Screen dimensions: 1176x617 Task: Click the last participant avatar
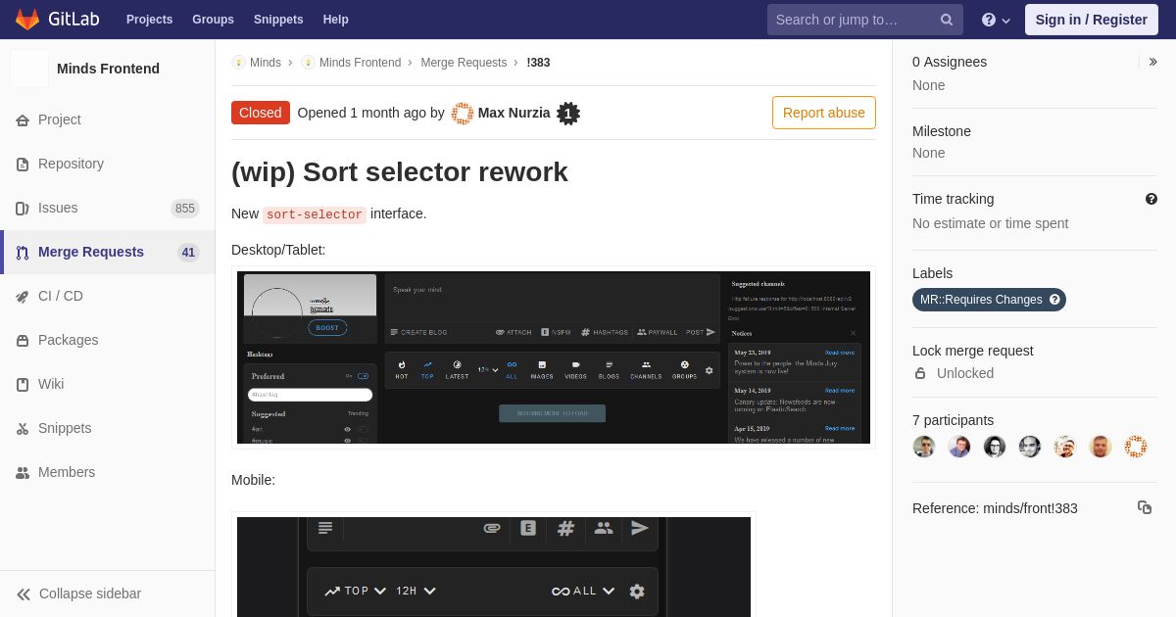click(1136, 447)
